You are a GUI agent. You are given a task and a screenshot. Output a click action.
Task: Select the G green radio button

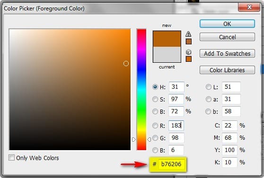pos(155,138)
